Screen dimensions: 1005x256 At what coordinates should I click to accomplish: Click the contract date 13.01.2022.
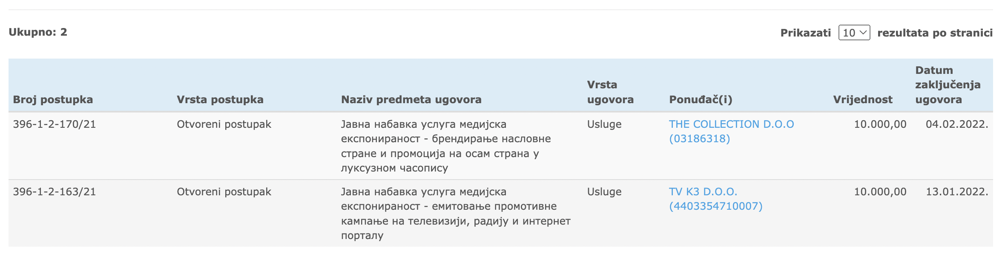pyautogui.click(x=957, y=191)
